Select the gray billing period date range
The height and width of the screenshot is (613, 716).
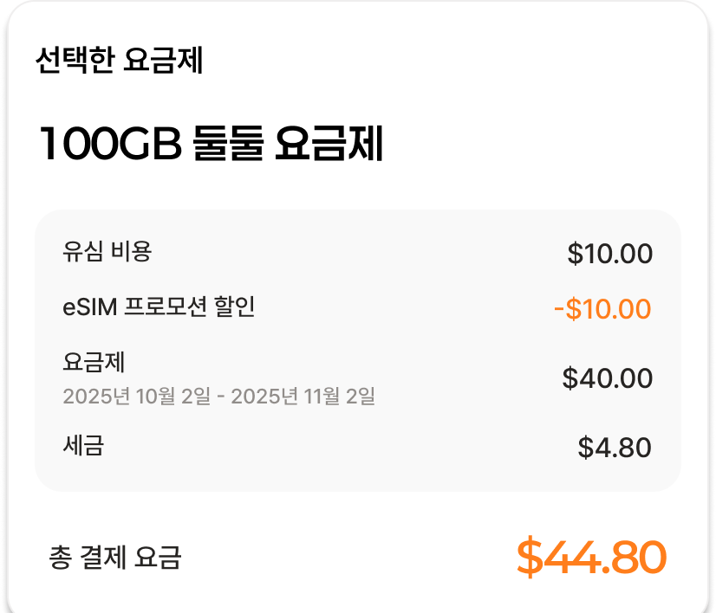point(218,397)
